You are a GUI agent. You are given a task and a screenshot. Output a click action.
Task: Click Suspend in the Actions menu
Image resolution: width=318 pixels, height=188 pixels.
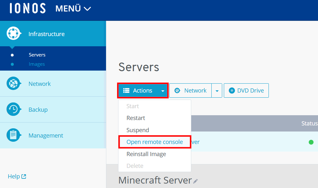[x=137, y=130]
